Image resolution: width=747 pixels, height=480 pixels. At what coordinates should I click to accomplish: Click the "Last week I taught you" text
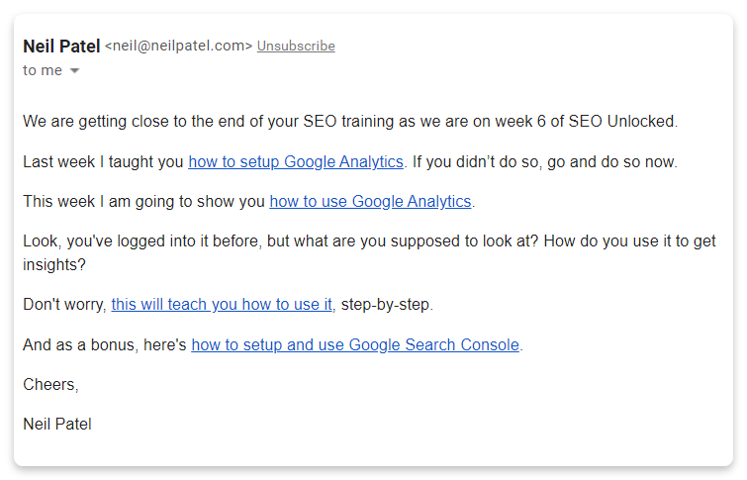pyautogui.click(x=103, y=161)
